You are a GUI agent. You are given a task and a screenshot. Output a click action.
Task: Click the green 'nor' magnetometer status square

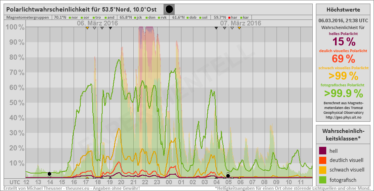coord(70,18)
